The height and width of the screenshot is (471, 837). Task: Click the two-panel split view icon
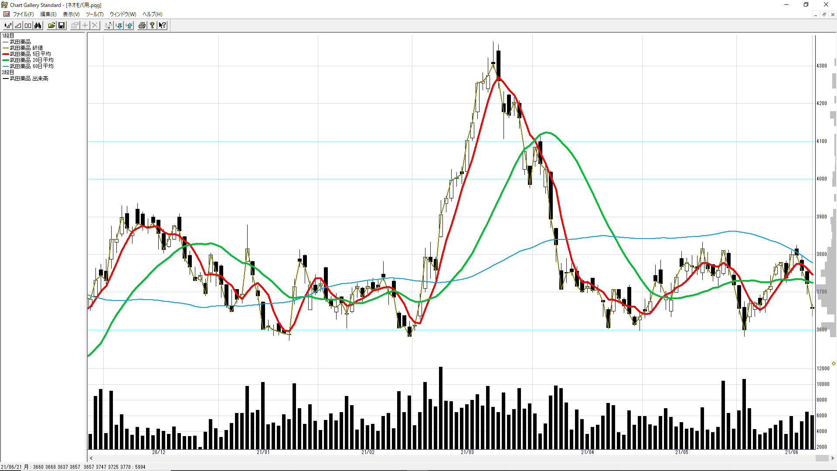coord(28,26)
